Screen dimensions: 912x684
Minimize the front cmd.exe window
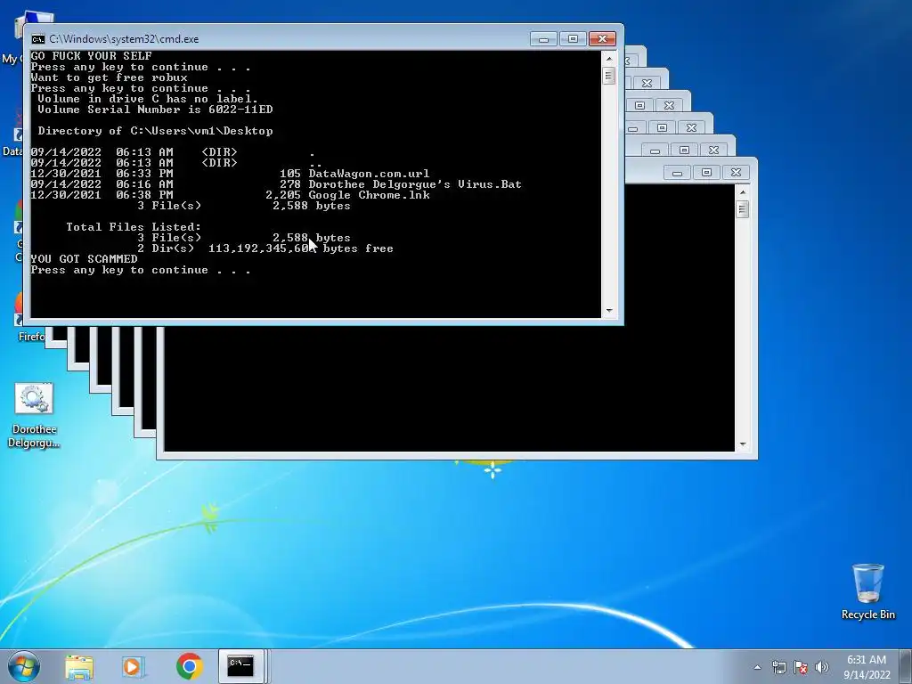543,39
